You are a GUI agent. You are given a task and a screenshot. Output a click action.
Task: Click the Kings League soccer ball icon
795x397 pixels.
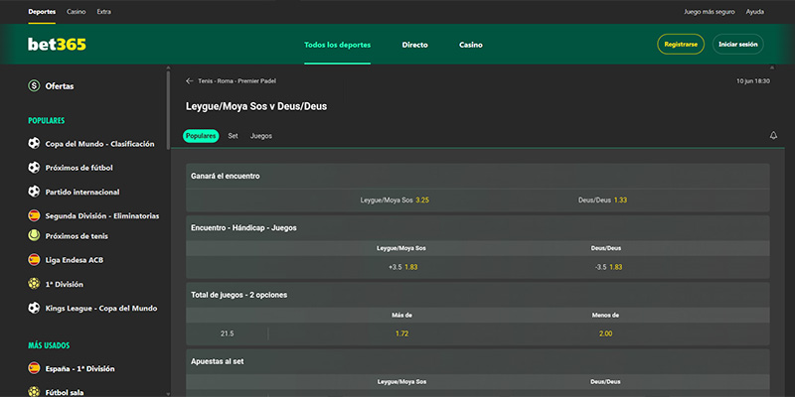point(34,309)
